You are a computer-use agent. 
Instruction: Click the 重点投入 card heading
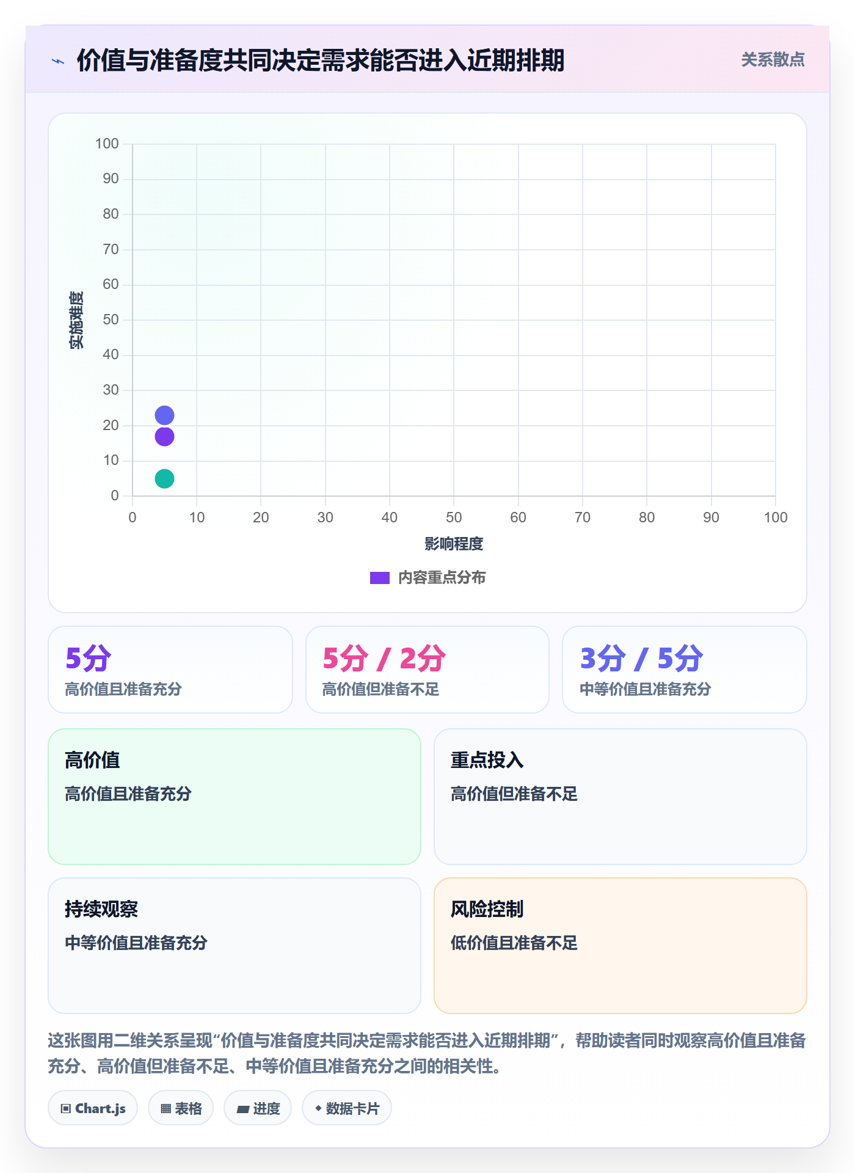coord(487,760)
